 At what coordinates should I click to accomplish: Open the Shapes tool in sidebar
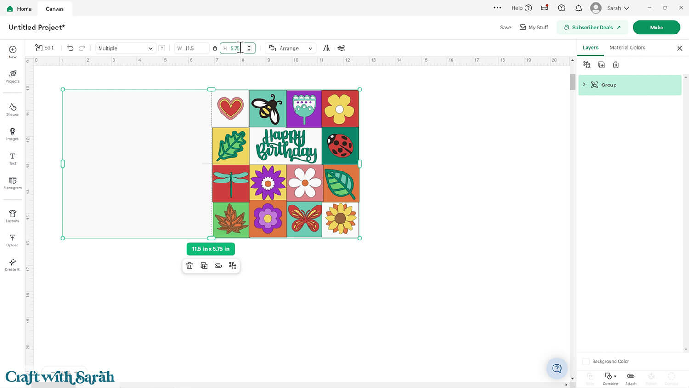12,109
